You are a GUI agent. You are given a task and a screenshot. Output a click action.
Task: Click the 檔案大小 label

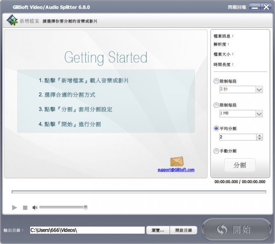click(223, 54)
